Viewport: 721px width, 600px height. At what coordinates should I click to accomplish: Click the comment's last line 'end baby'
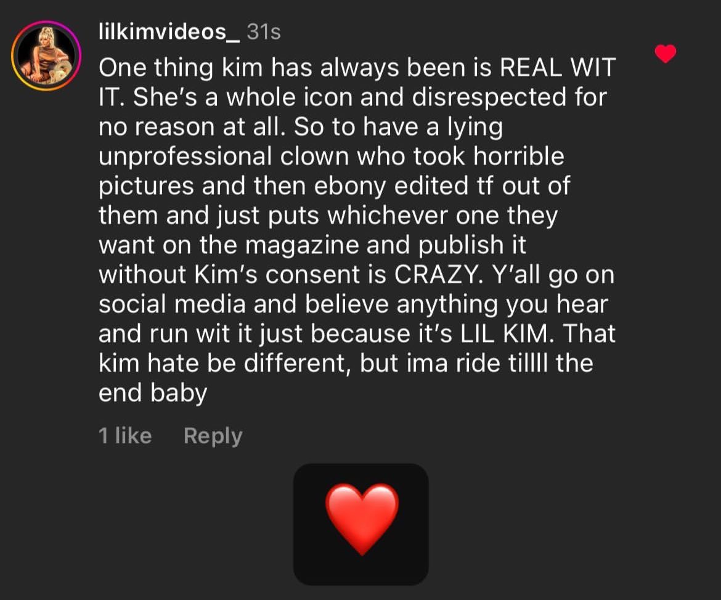coord(153,394)
